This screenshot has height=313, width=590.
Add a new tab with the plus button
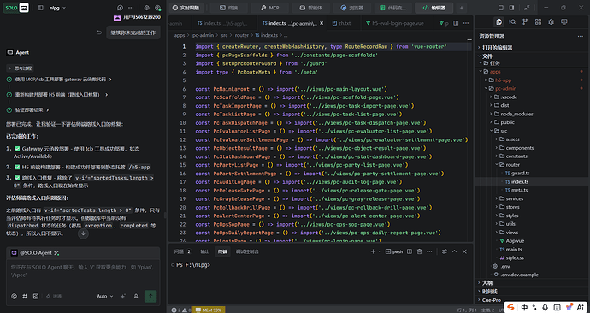coord(462,8)
